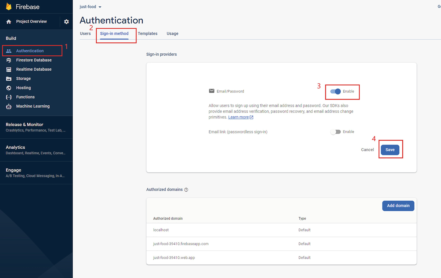Viewport: 441px width, 278px height.
Task: Open project settings gear icon
Action: point(66,22)
